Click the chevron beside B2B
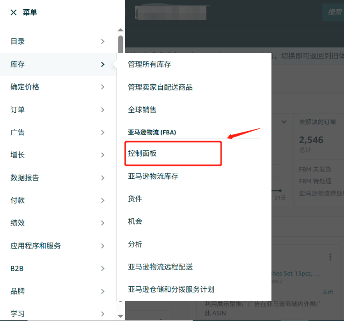Viewport: 344px width, 321px height. (x=103, y=269)
